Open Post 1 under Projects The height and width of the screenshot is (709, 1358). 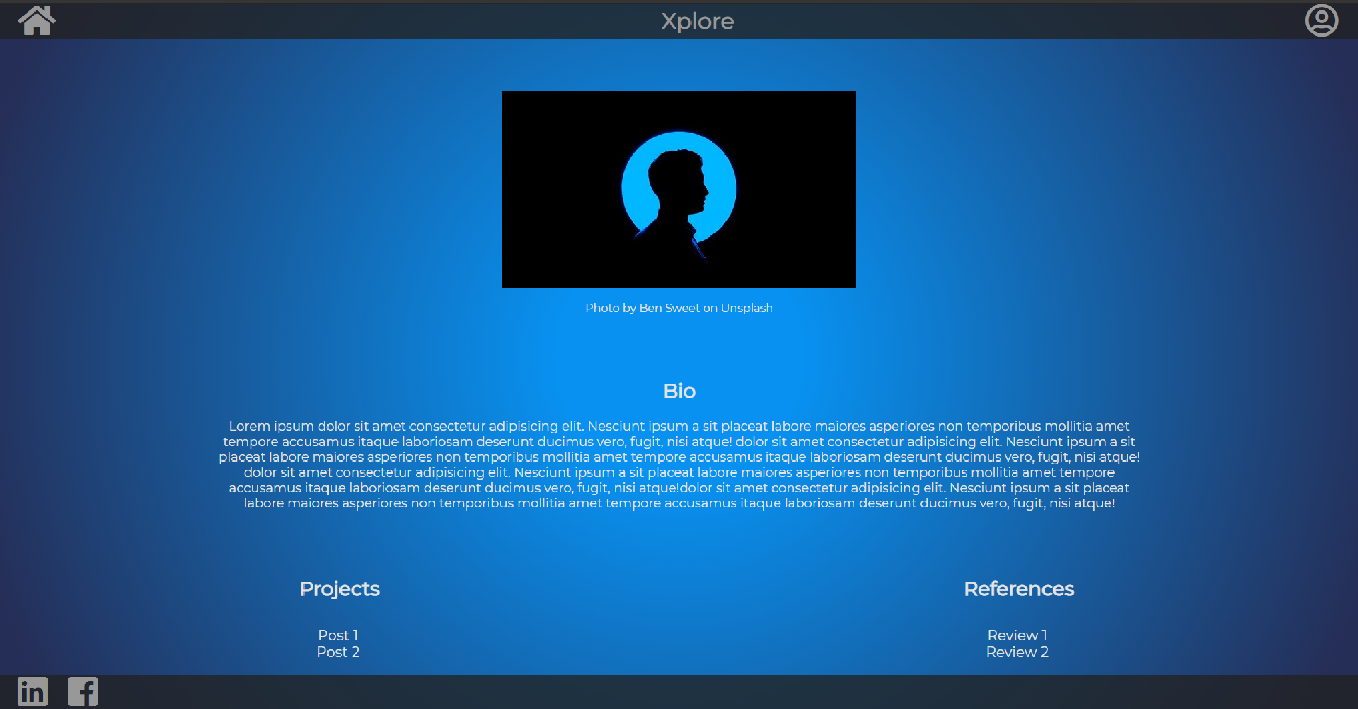pyautogui.click(x=338, y=635)
